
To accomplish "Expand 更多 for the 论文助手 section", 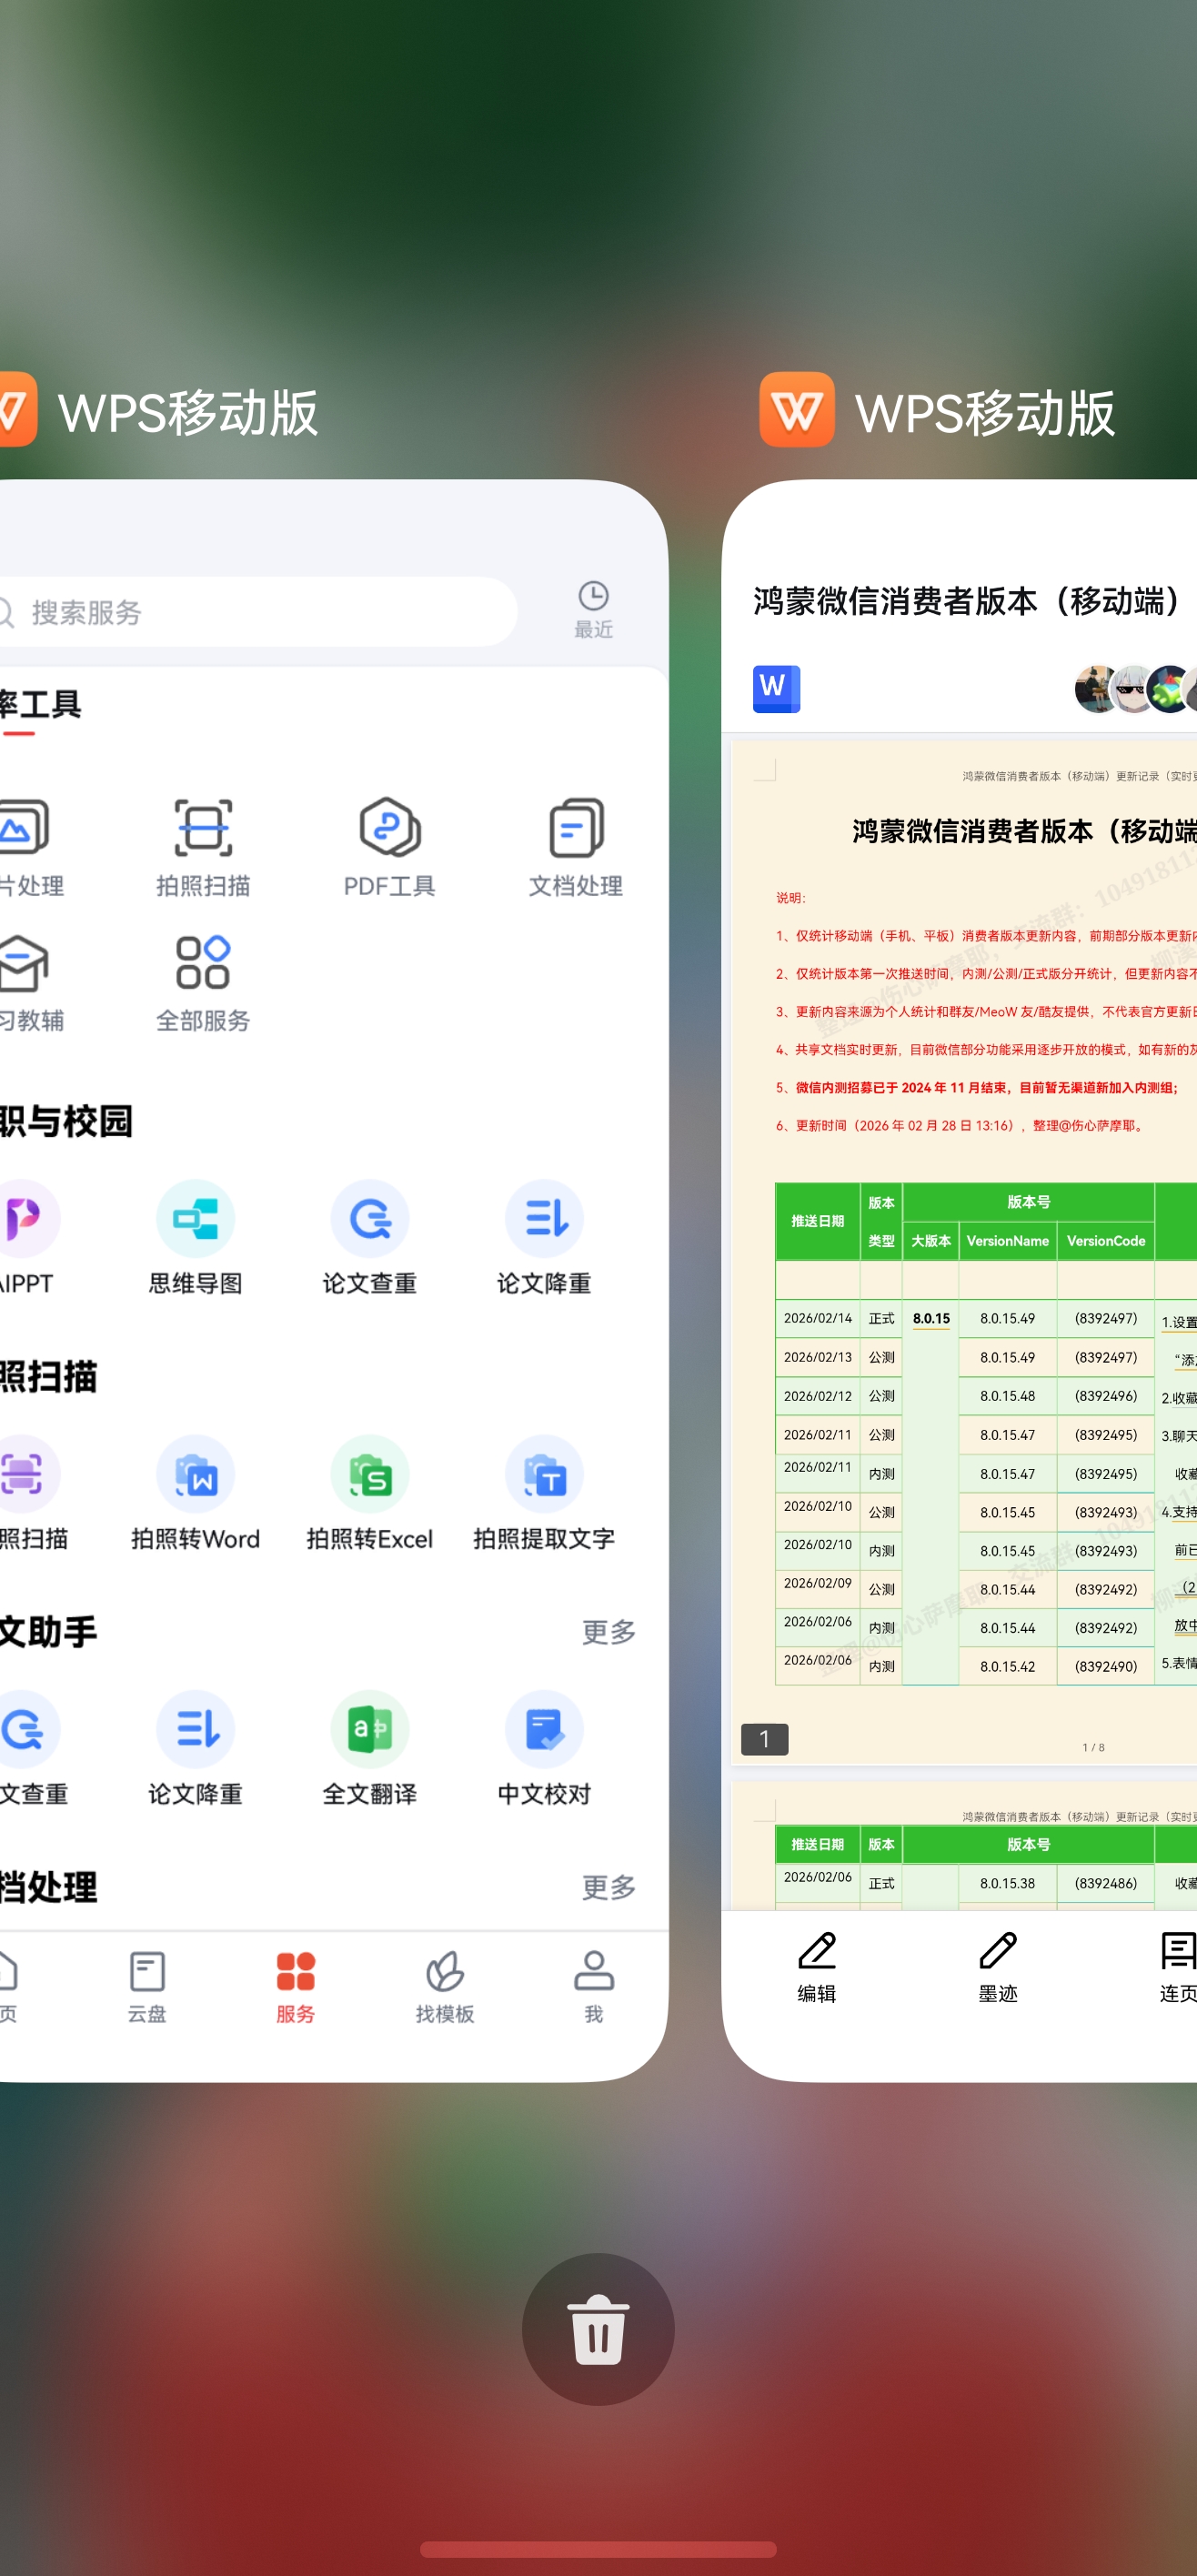I will (x=608, y=1632).
